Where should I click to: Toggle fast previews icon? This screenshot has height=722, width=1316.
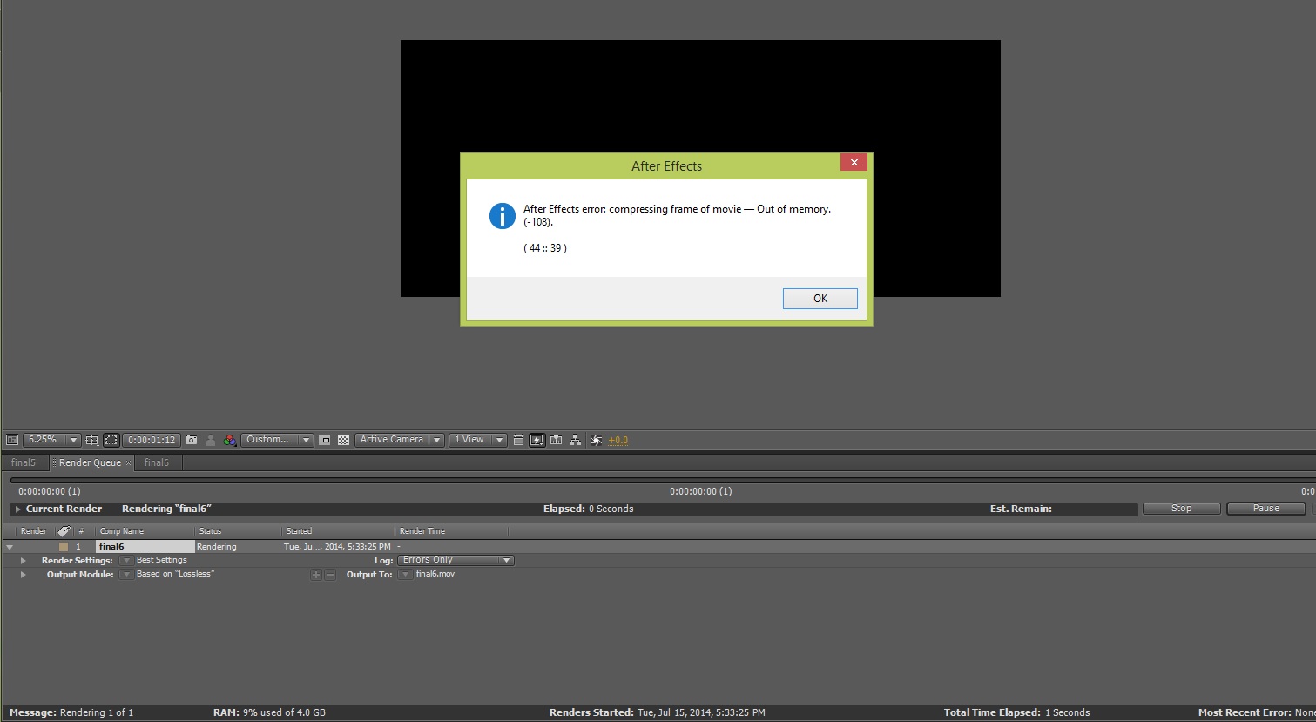[537, 440]
